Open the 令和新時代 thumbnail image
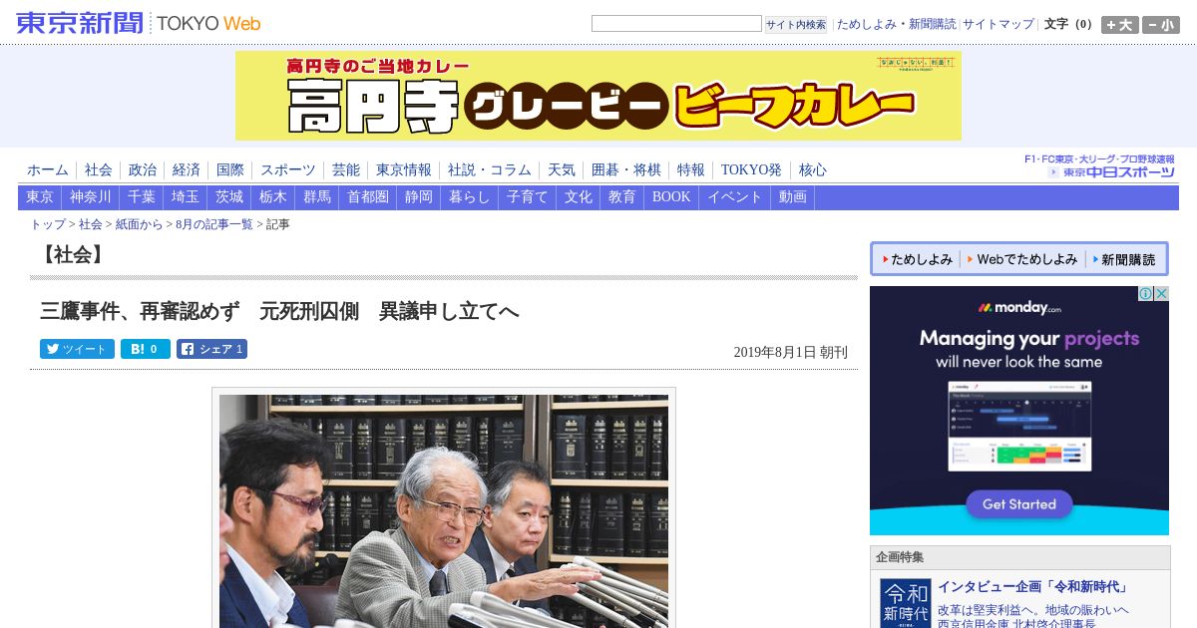Image resolution: width=1197 pixels, height=628 pixels. [906, 604]
